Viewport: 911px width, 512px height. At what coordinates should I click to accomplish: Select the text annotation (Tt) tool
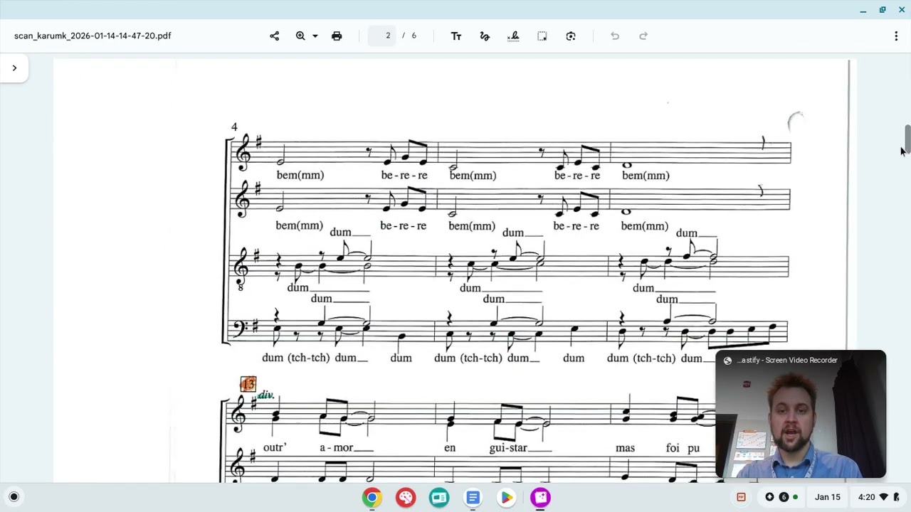(456, 36)
